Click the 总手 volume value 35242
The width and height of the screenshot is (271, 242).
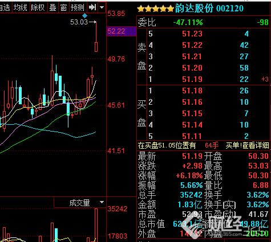[191, 195]
